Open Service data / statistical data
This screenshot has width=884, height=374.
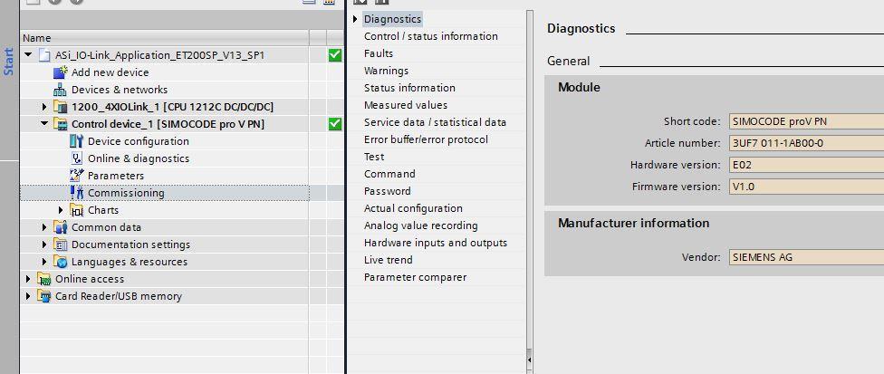[435, 122]
